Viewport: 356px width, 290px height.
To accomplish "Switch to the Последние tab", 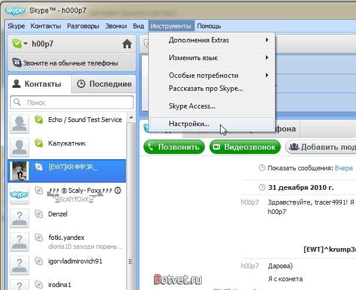I will [104, 84].
